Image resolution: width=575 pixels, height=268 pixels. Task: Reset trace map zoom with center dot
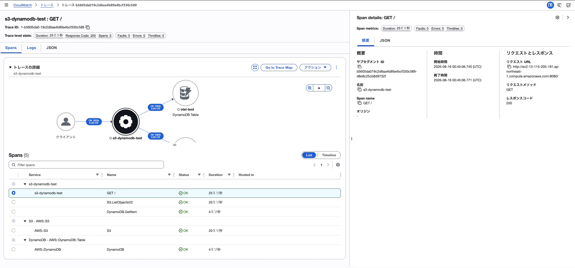click(319, 88)
